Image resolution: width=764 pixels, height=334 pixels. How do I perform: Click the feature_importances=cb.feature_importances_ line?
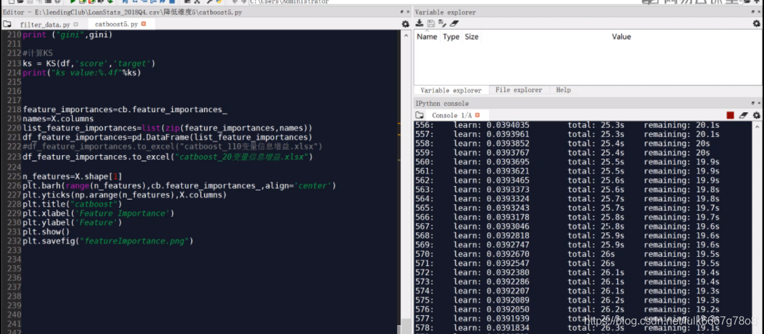click(125, 109)
